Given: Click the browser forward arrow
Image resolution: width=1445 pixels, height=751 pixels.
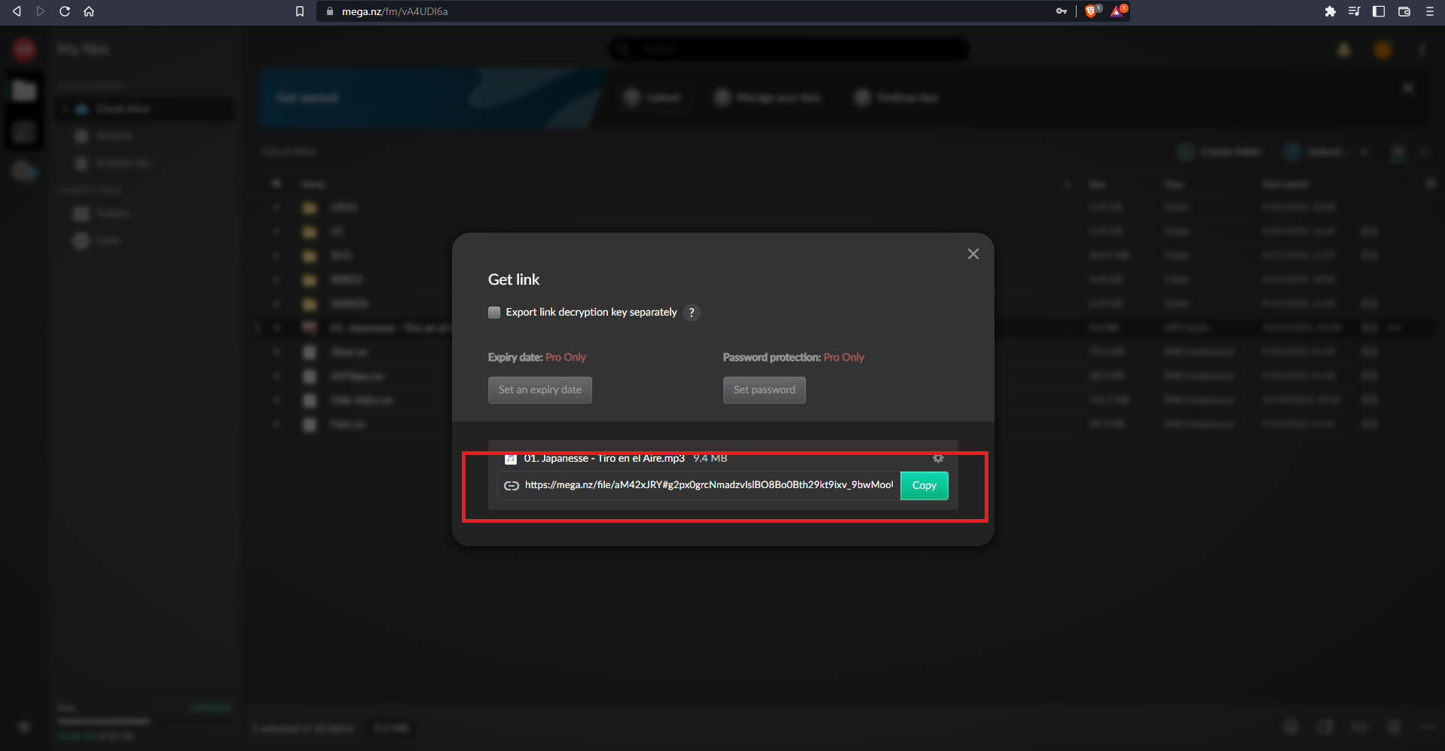Looking at the screenshot, I should tap(41, 11).
